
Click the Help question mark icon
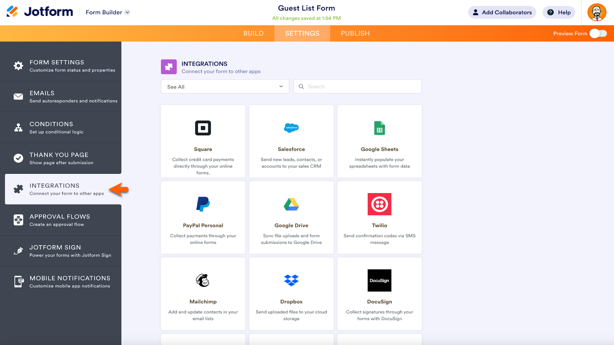pyautogui.click(x=551, y=12)
